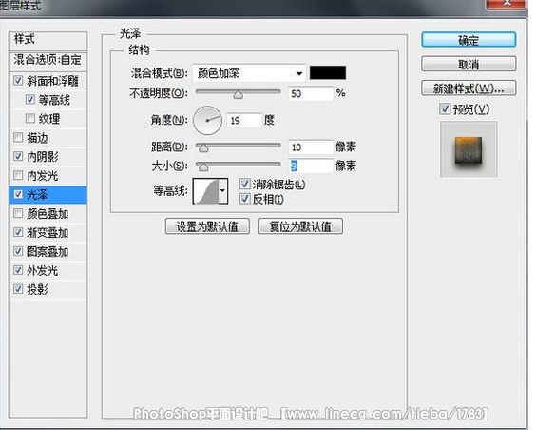
Task: Open the 渐变叠加 settings panel
Action: point(48,232)
